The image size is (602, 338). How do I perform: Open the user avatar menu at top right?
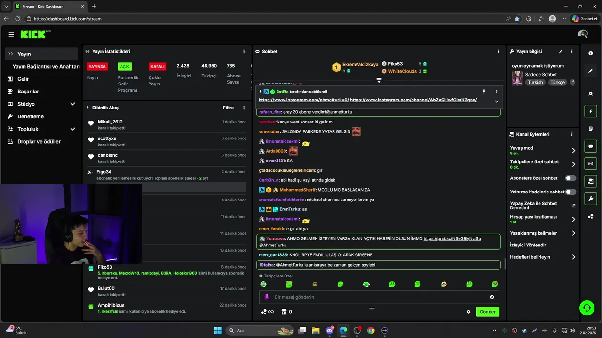583,34
